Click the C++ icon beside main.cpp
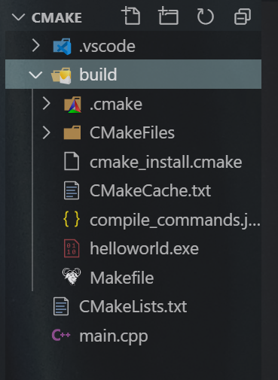 coord(61,335)
